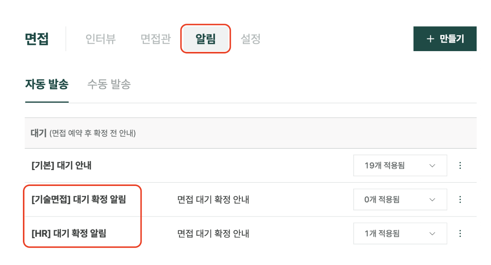491x265 pixels.
Task: Open the [기술면접] 대기 확정 알림 item
Action: click(x=79, y=200)
